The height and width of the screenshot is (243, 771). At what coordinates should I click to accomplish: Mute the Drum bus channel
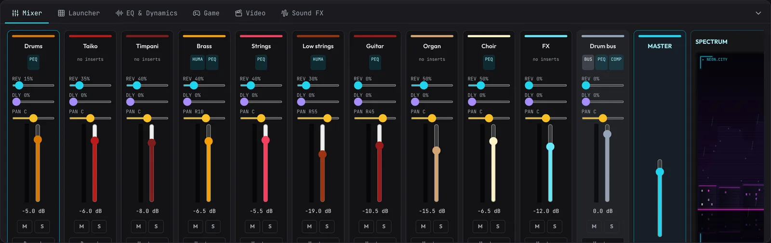[x=594, y=226]
